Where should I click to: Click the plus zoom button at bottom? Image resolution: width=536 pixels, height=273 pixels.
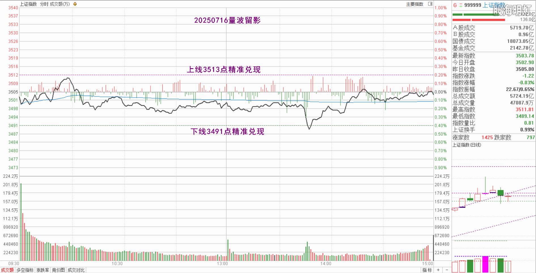[x=438, y=270]
